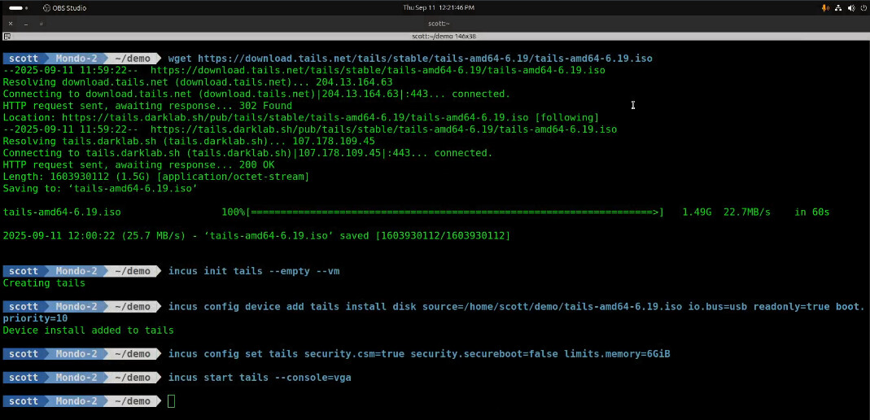
Task: Click the volume speaker icon
Action: click(x=850, y=8)
